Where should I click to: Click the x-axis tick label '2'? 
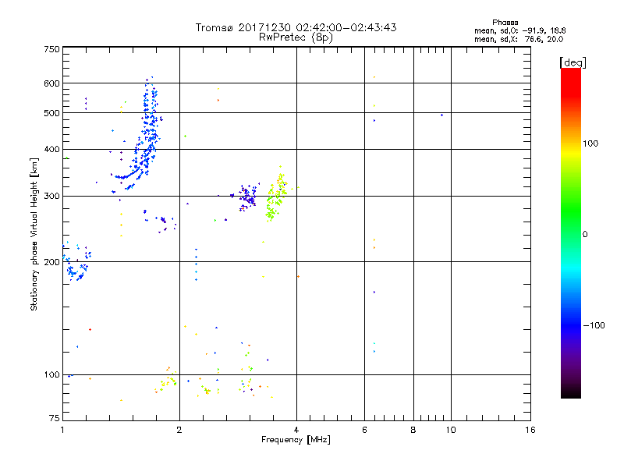[x=179, y=430]
